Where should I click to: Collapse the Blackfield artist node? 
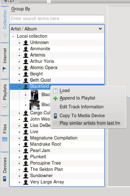19,86
